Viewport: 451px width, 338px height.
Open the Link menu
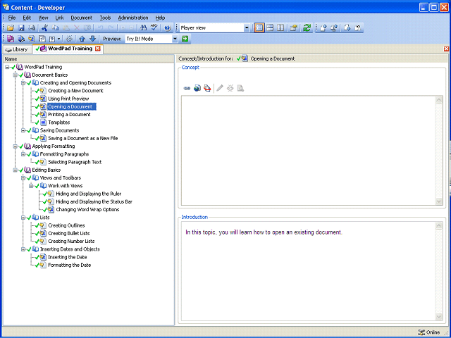[59, 18]
